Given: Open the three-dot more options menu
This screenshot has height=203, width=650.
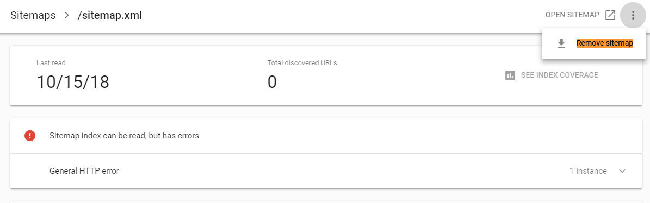Looking at the screenshot, I should [x=633, y=15].
